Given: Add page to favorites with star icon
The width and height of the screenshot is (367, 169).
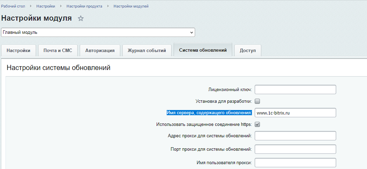Looking at the screenshot, I should pos(80,18).
